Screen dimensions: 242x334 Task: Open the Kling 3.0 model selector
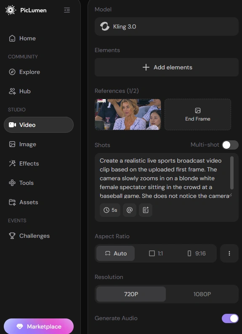coord(167,26)
